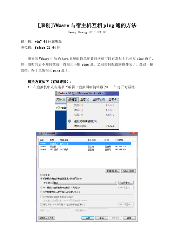174x246 pixels.
Task: Close the 虚拟网络编辑器 dialog
Action: click(x=134, y=133)
